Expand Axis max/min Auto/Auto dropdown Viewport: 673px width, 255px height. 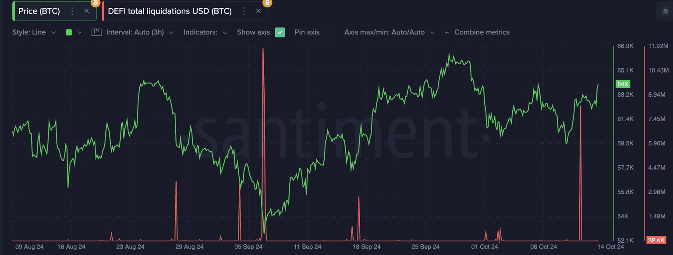389,32
